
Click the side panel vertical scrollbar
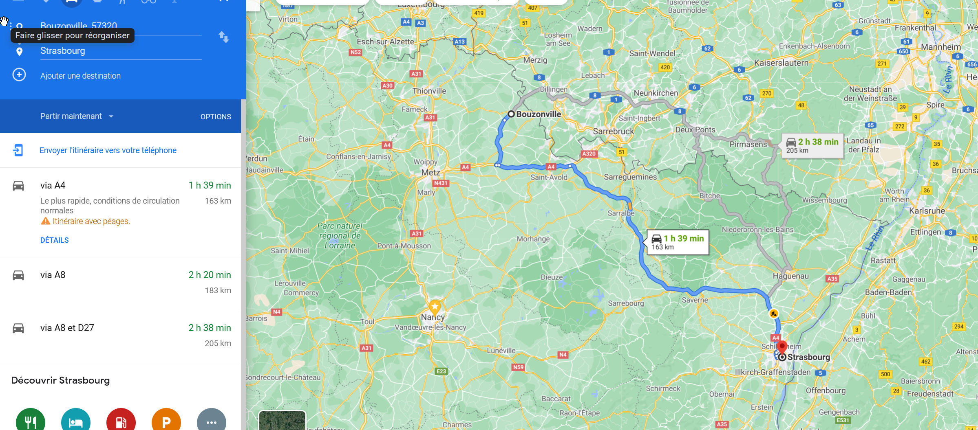[x=243, y=265]
